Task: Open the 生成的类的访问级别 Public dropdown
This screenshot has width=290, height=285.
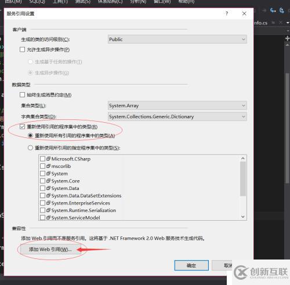Action: 177,39
